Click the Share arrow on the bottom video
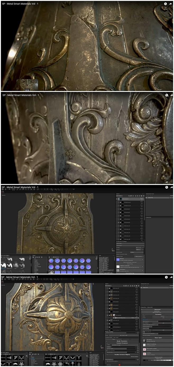 click(x=171, y=277)
